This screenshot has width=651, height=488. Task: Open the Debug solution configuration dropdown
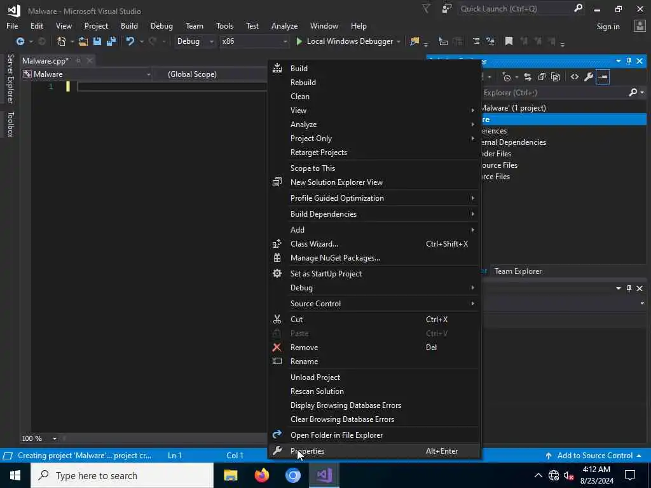coord(195,41)
